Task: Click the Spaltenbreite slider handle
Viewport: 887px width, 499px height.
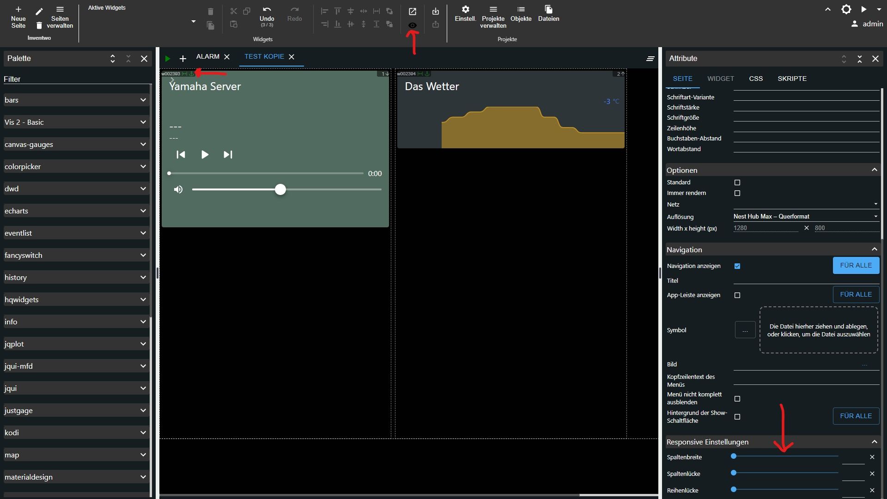Action: tap(733, 456)
